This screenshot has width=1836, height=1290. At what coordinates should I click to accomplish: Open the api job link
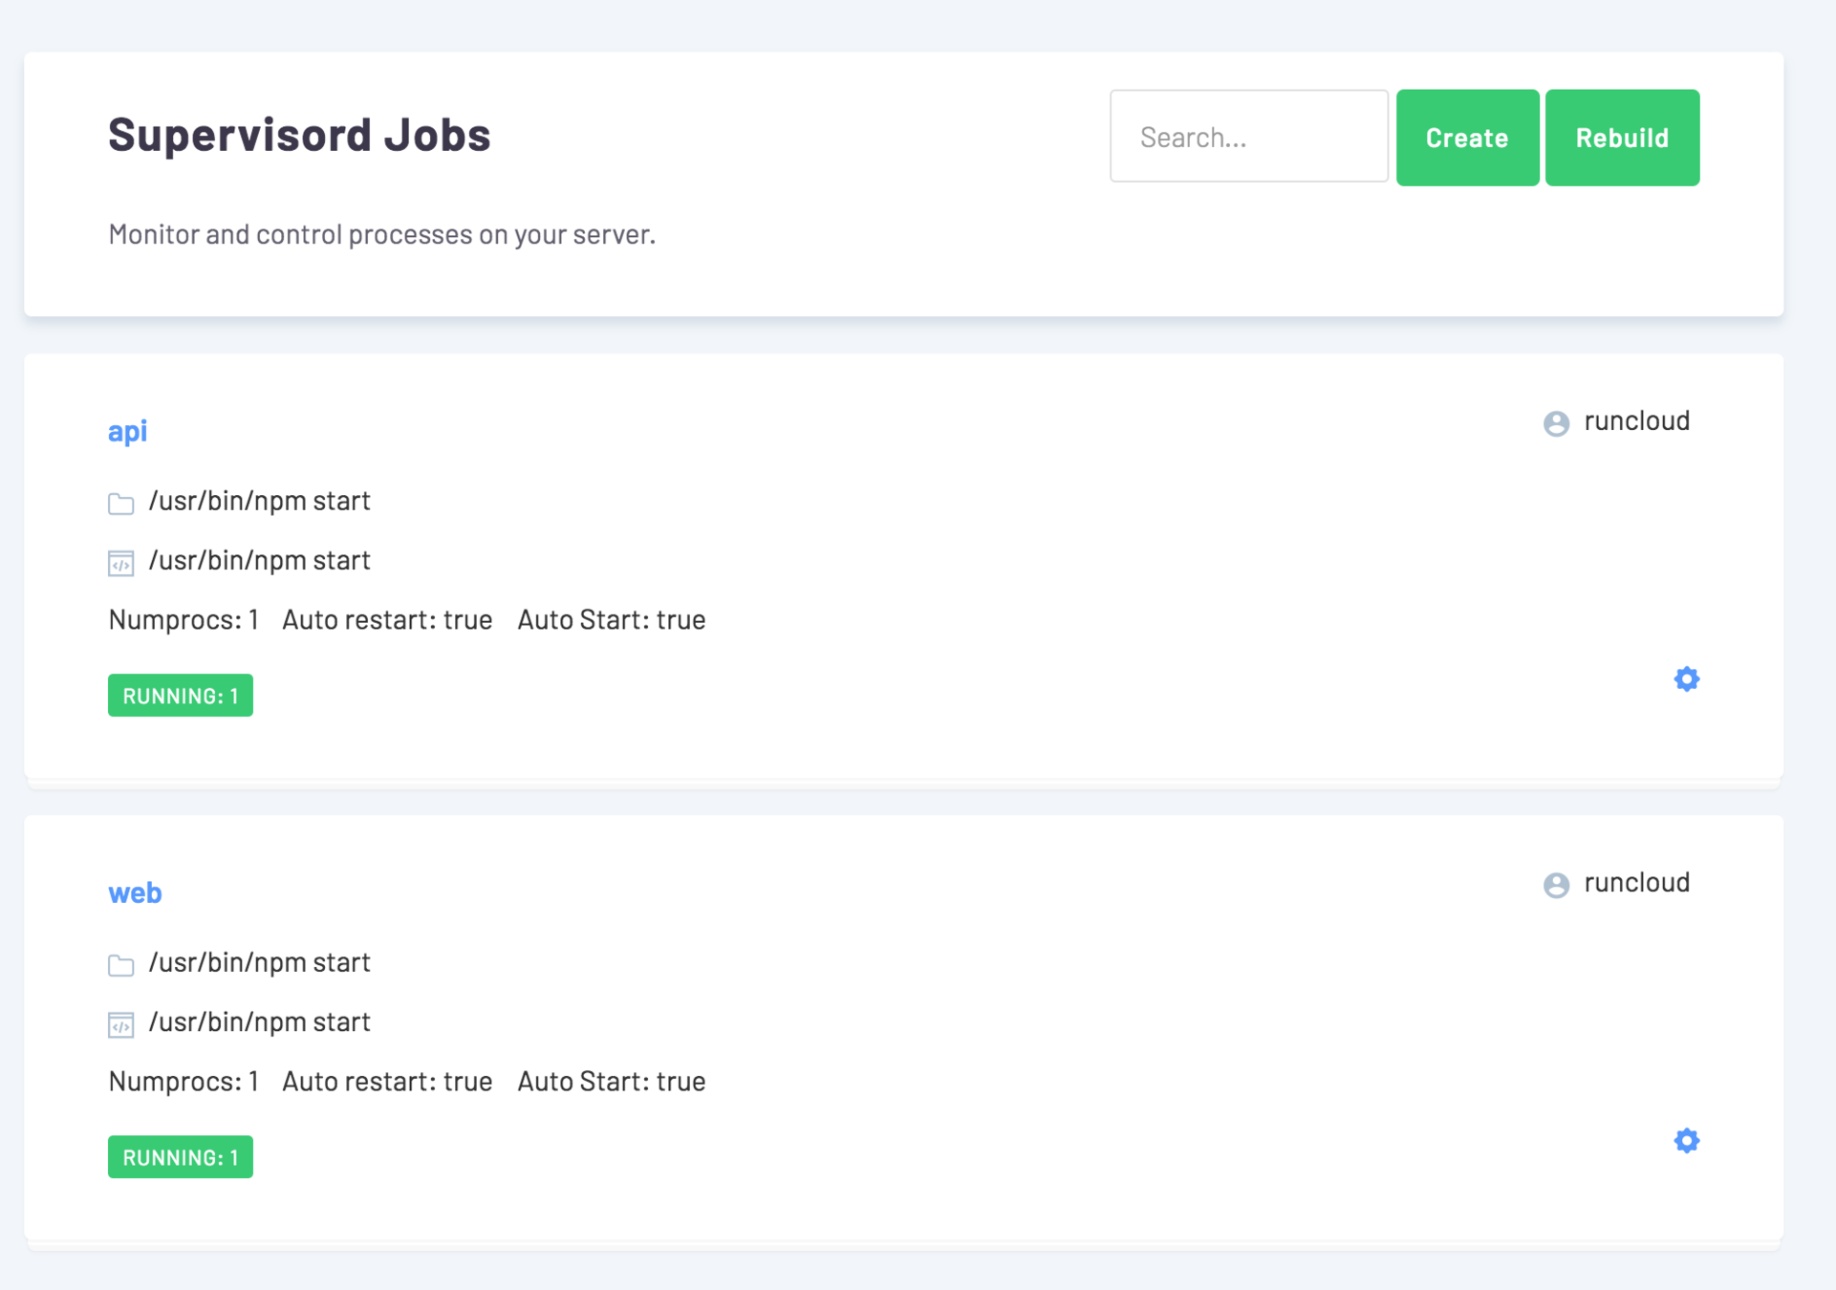coord(127,431)
